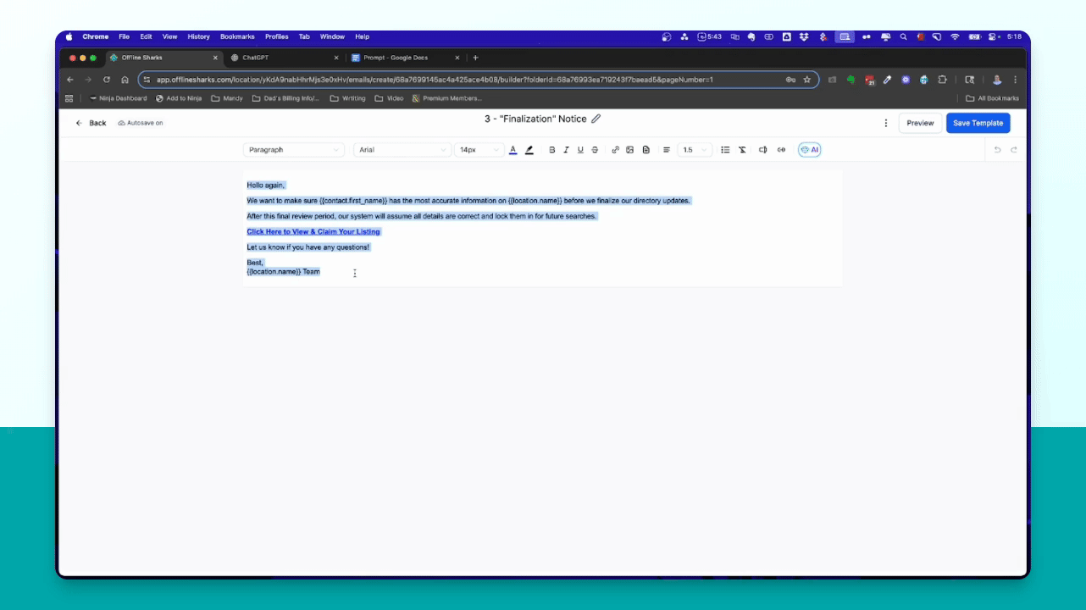Open the Chrome three-dot menu
1086x610 pixels.
(x=1015, y=80)
